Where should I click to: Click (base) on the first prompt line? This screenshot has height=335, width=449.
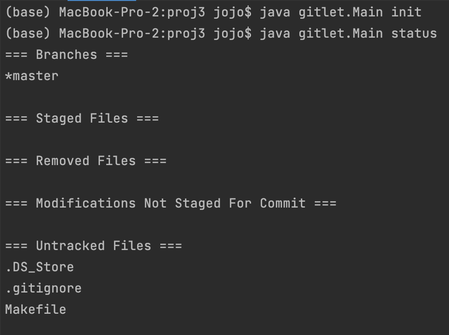tap(28, 13)
